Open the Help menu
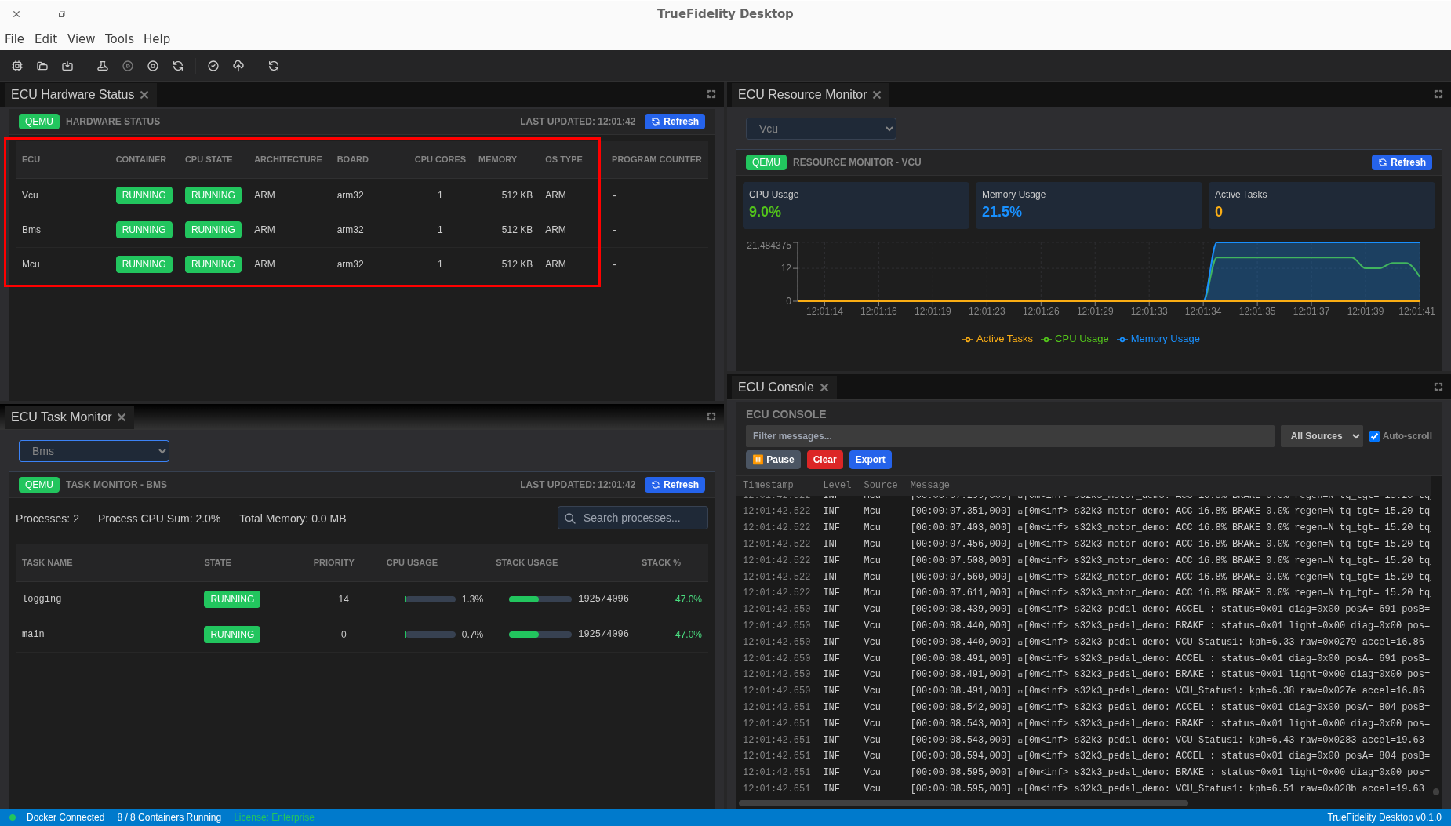 [157, 38]
